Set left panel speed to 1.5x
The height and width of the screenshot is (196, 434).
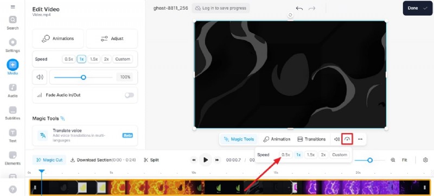coord(94,59)
